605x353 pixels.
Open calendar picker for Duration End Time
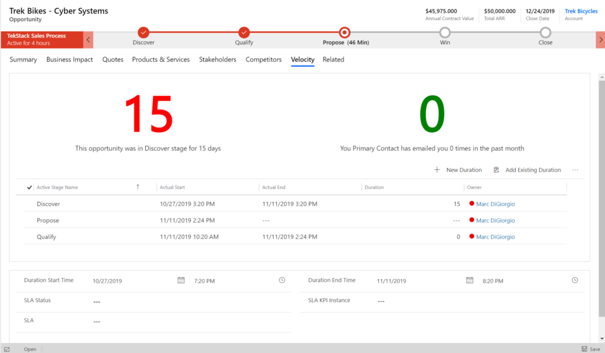470,280
